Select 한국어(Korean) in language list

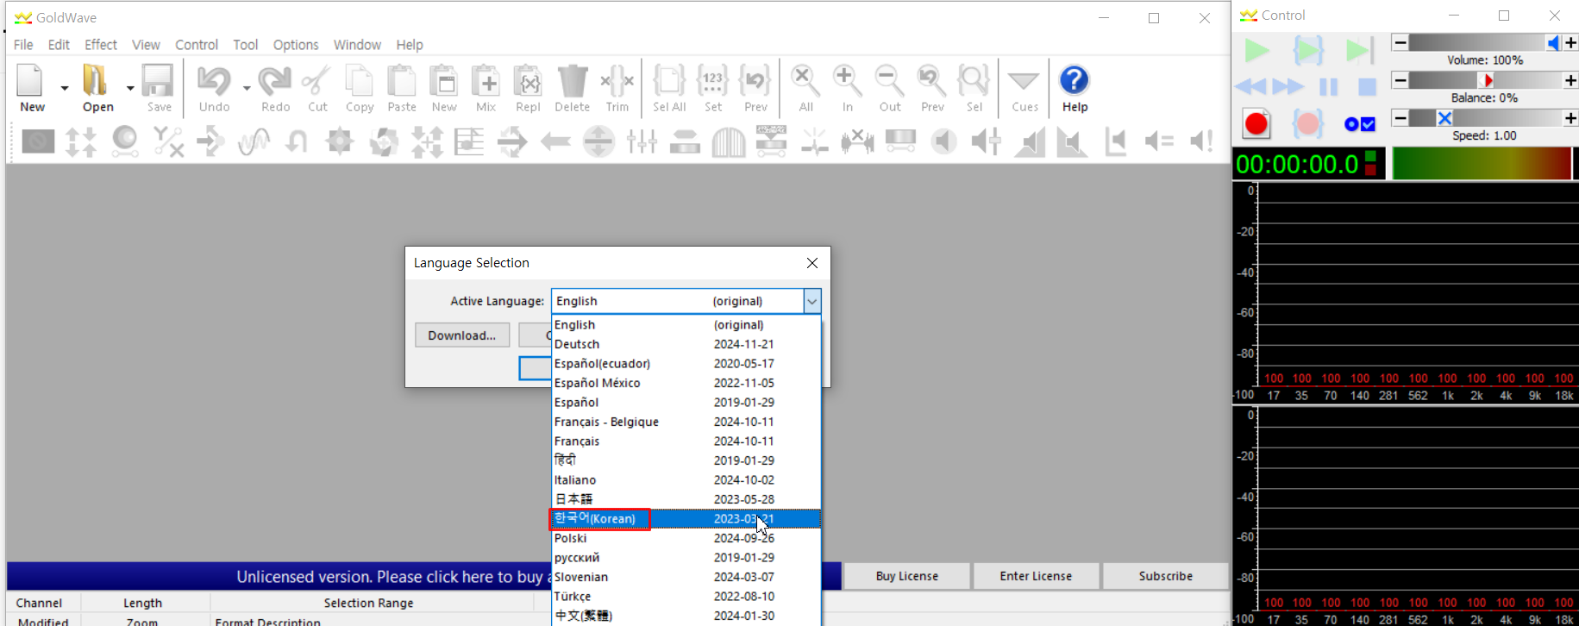pyautogui.click(x=686, y=518)
